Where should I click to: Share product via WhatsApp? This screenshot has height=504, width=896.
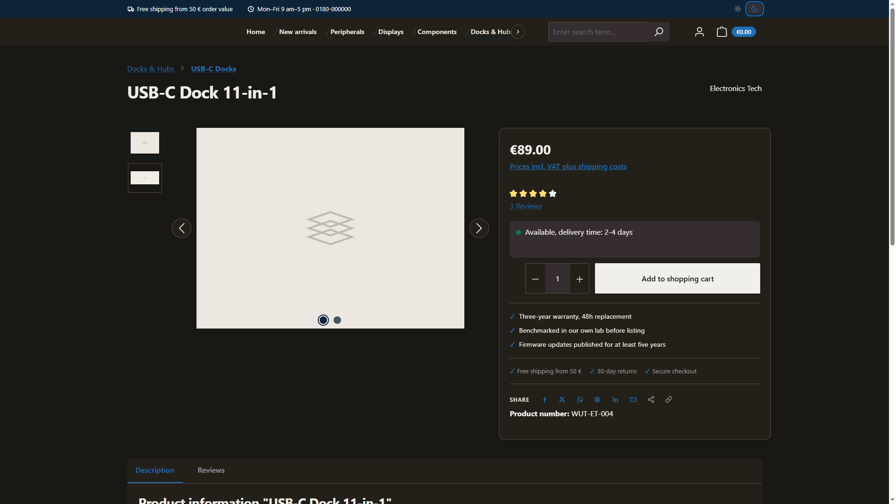[x=580, y=400]
